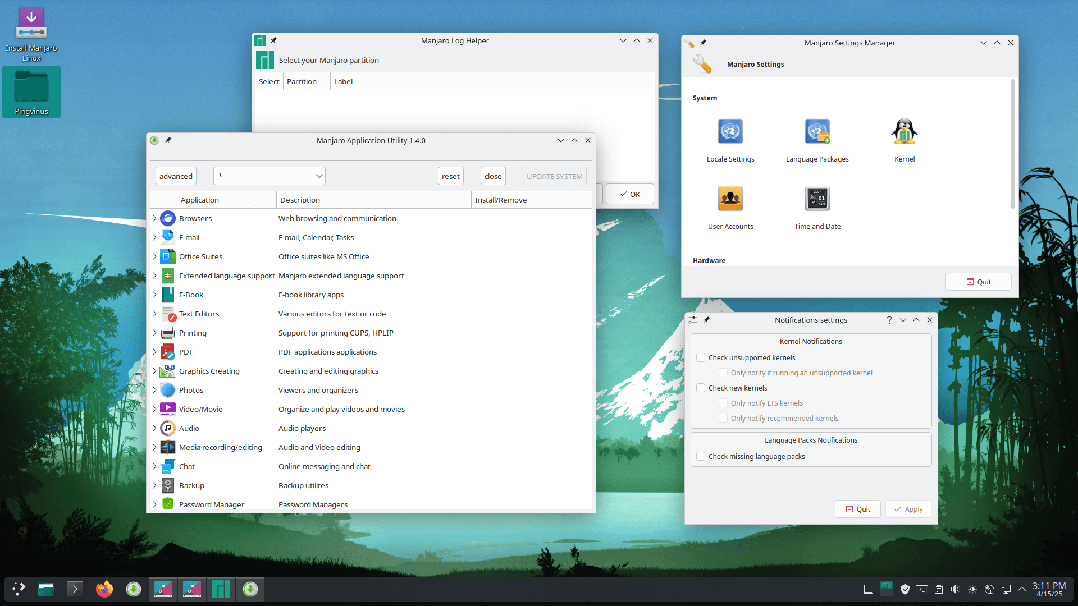This screenshot has height=606, width=1078.
Task: Click "Audio players" description text
Action: click(302, 428)
